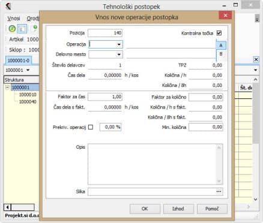This screenshot has width=263, height=223.
Task: Select tree item 1000010
Action: 28,95
